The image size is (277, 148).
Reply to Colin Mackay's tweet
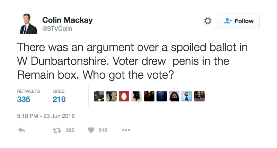click(x=21, y=130)
